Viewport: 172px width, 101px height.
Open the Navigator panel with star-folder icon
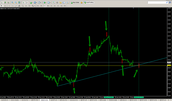61,2
